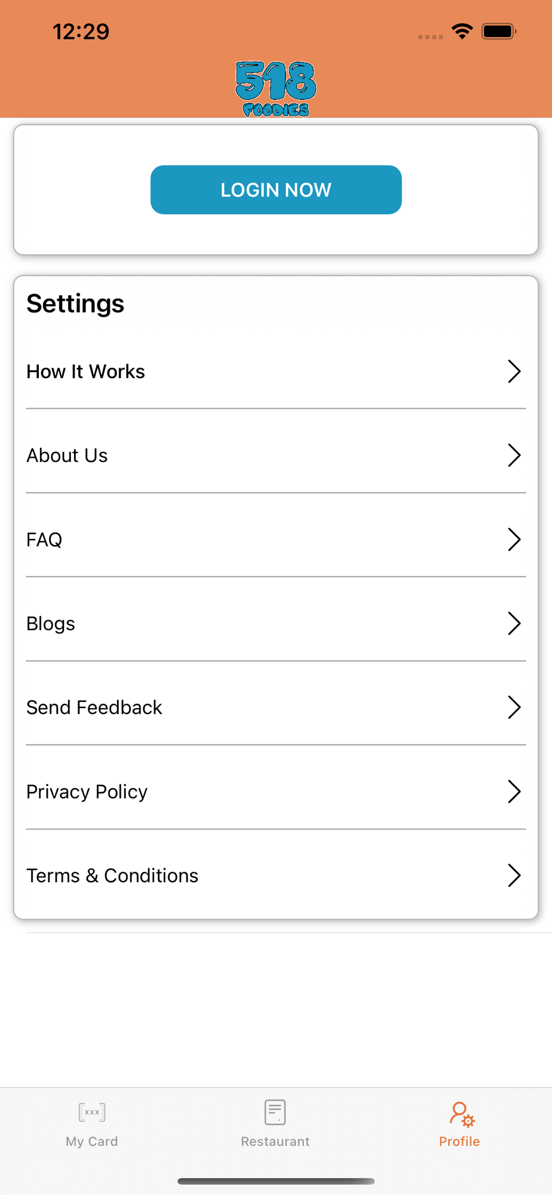This screenshot has height=1195, width=552.
Task: Select the Restaurant tab icon
Action: [x=275, y=1112]
